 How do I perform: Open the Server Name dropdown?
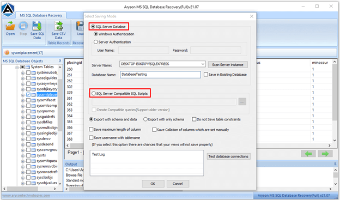(x=203, y=64)
